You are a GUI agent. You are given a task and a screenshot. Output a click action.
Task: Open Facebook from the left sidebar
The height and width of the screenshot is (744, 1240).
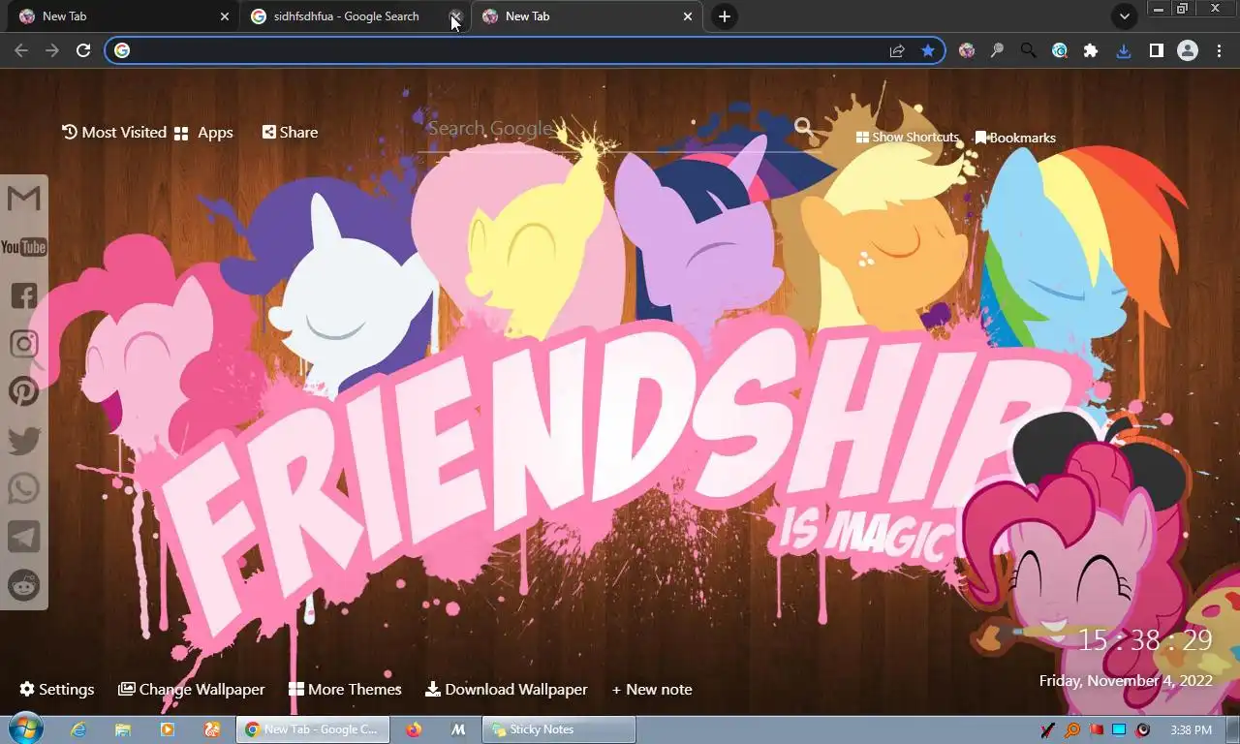click(x=23, y=296)
